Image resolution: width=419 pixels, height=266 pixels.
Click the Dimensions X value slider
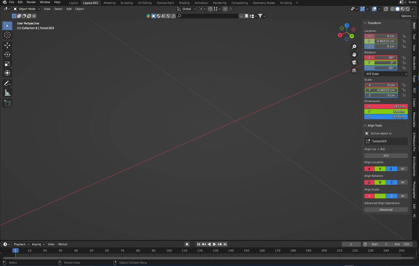pyautogui.click(x=386, y=106)
